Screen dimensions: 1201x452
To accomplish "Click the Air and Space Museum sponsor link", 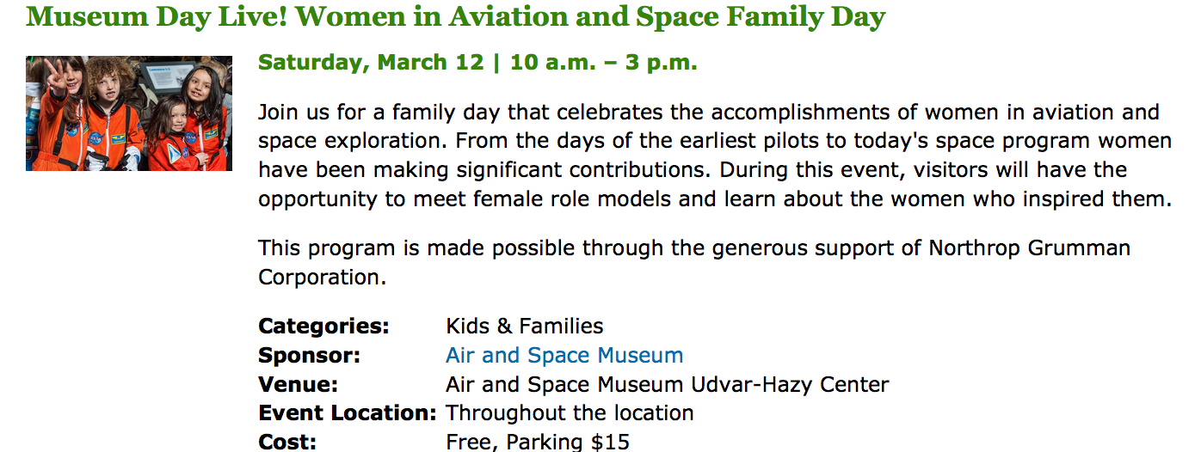I will click(564, 355).
